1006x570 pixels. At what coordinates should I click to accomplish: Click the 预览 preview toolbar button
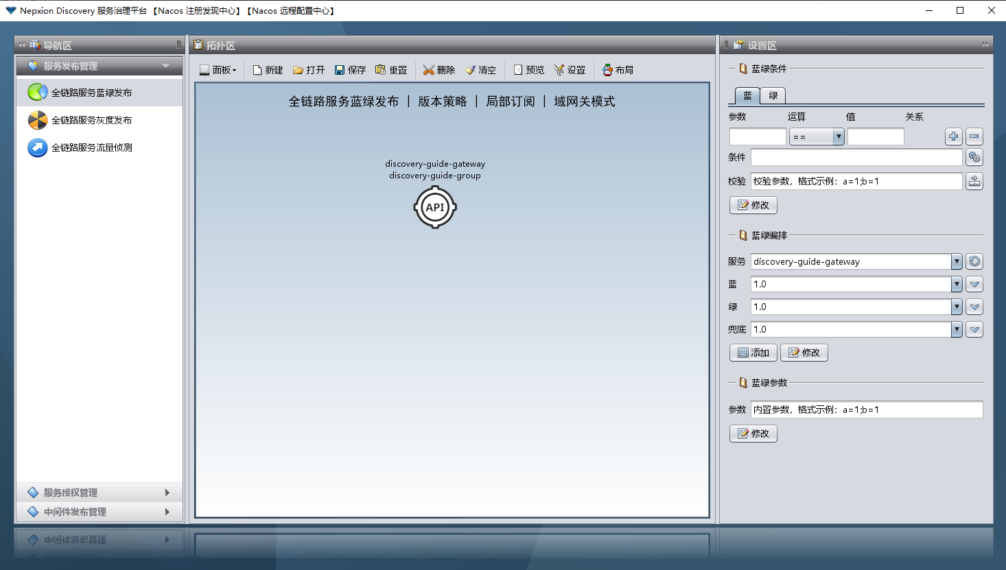point(528,70)
